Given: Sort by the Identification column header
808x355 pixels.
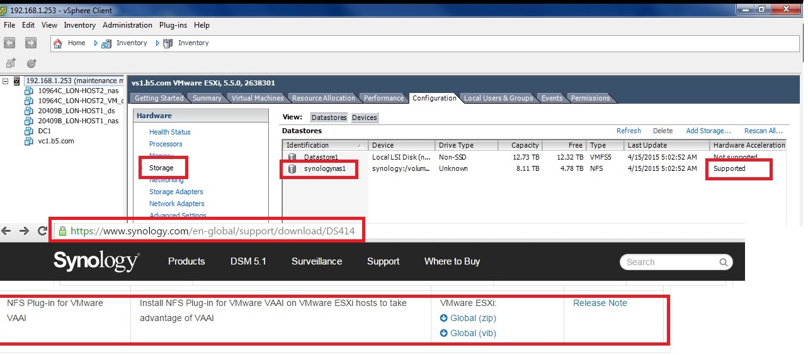Looking at the screenshot, I should (325, 145).
